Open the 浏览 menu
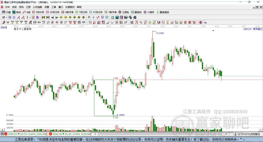 (x=14, y=7)
